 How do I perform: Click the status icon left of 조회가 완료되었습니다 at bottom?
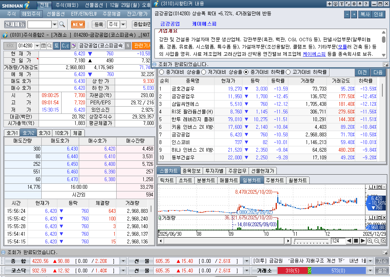click(x=3, y=252)
